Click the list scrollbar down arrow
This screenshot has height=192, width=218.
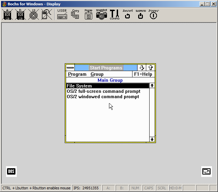coord(152,139)
